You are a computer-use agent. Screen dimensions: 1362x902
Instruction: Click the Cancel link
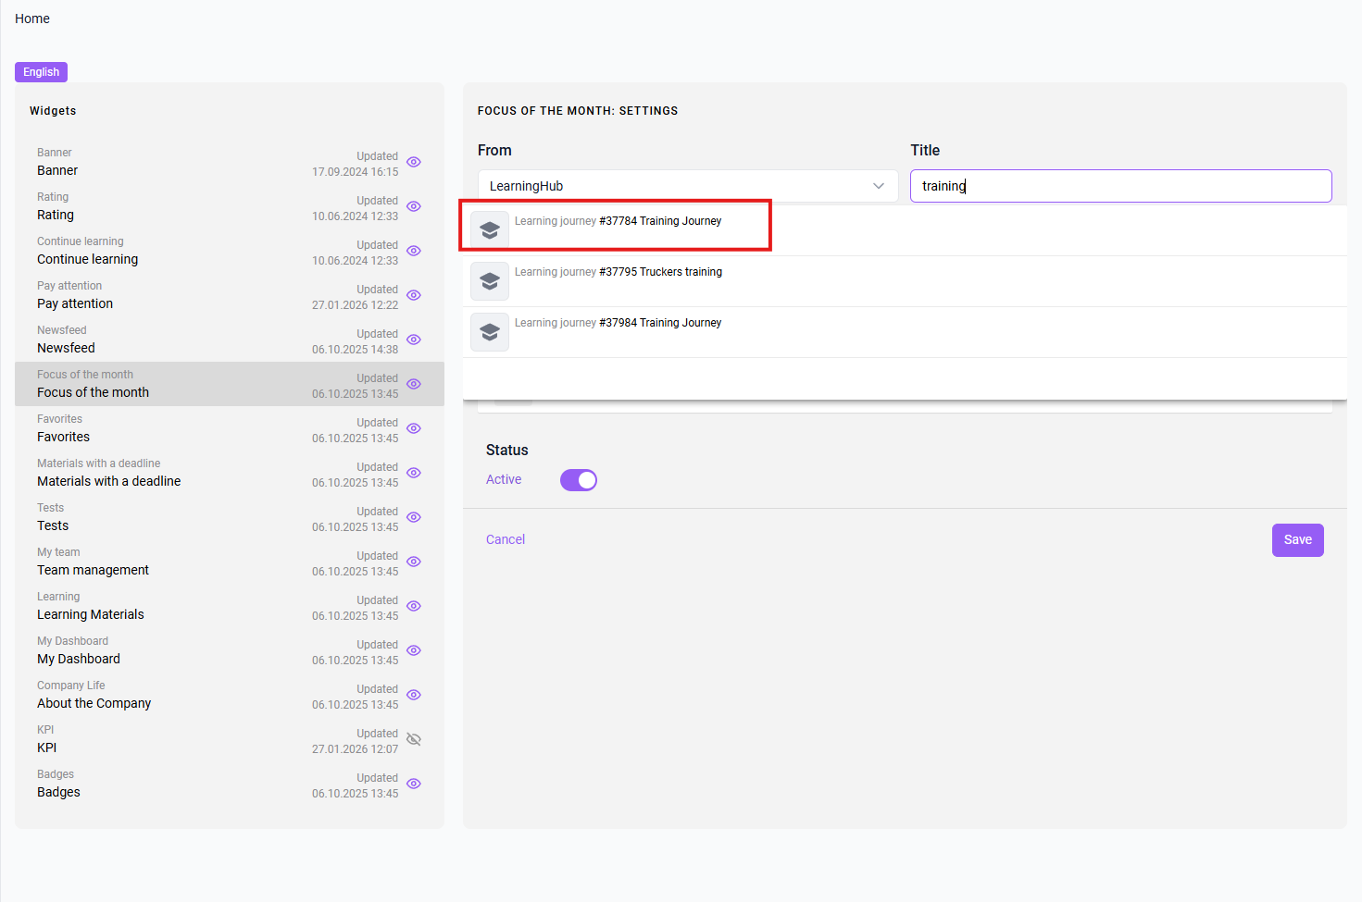pos(506,539)
